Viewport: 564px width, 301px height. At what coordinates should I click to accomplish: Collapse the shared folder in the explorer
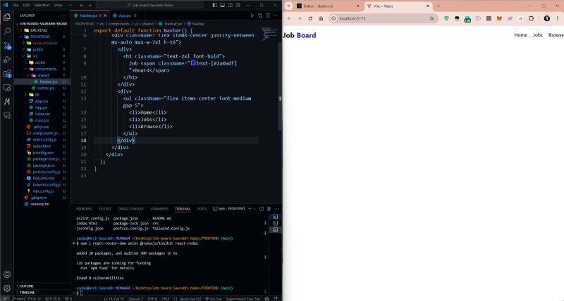[42, 75]
